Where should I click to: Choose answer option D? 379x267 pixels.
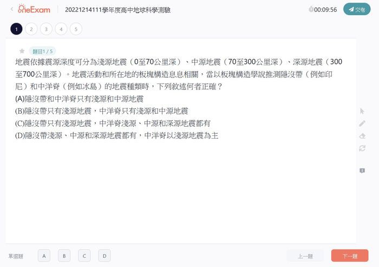tap(104, 256)
